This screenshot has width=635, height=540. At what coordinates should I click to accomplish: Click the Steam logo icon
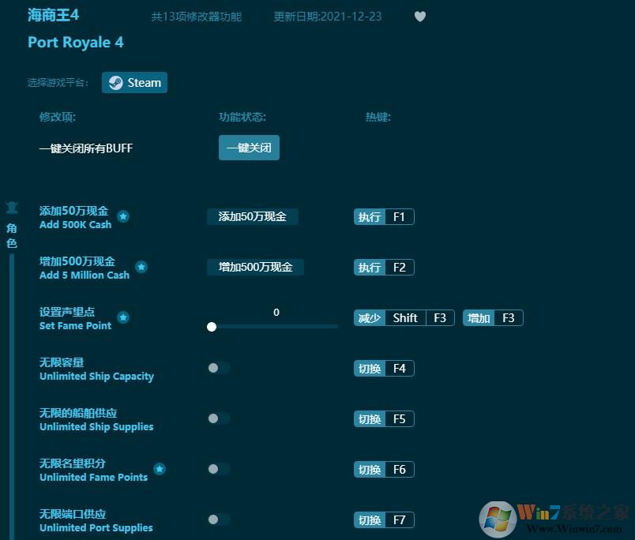[x=116, y=83]
